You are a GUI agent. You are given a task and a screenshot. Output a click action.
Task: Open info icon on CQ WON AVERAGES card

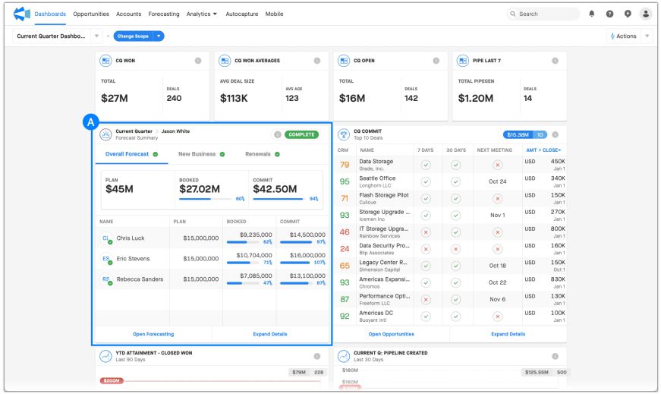pyautogui.click(x=317, y=61)
